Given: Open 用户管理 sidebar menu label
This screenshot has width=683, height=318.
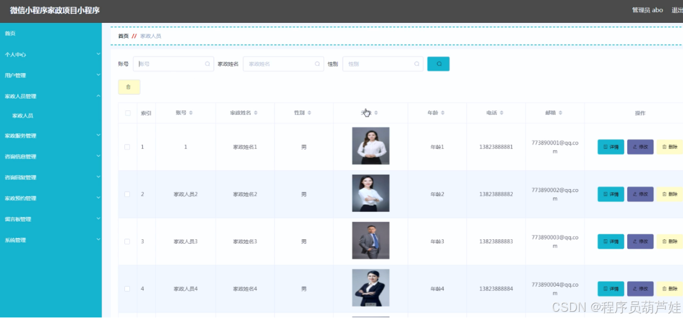Looking at the screenshot, I should [x=15, y=75].
